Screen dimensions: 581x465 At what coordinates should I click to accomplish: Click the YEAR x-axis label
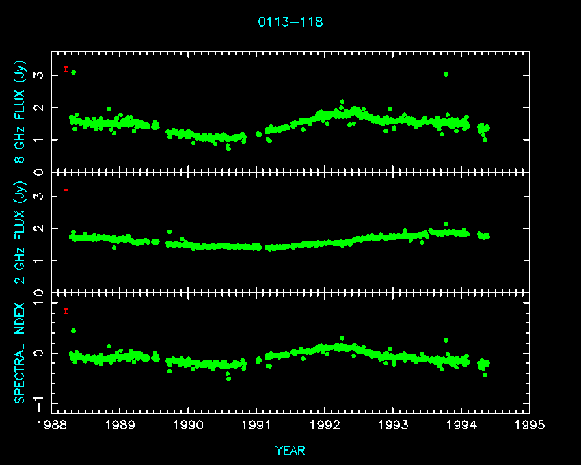[x=290, y=450]
